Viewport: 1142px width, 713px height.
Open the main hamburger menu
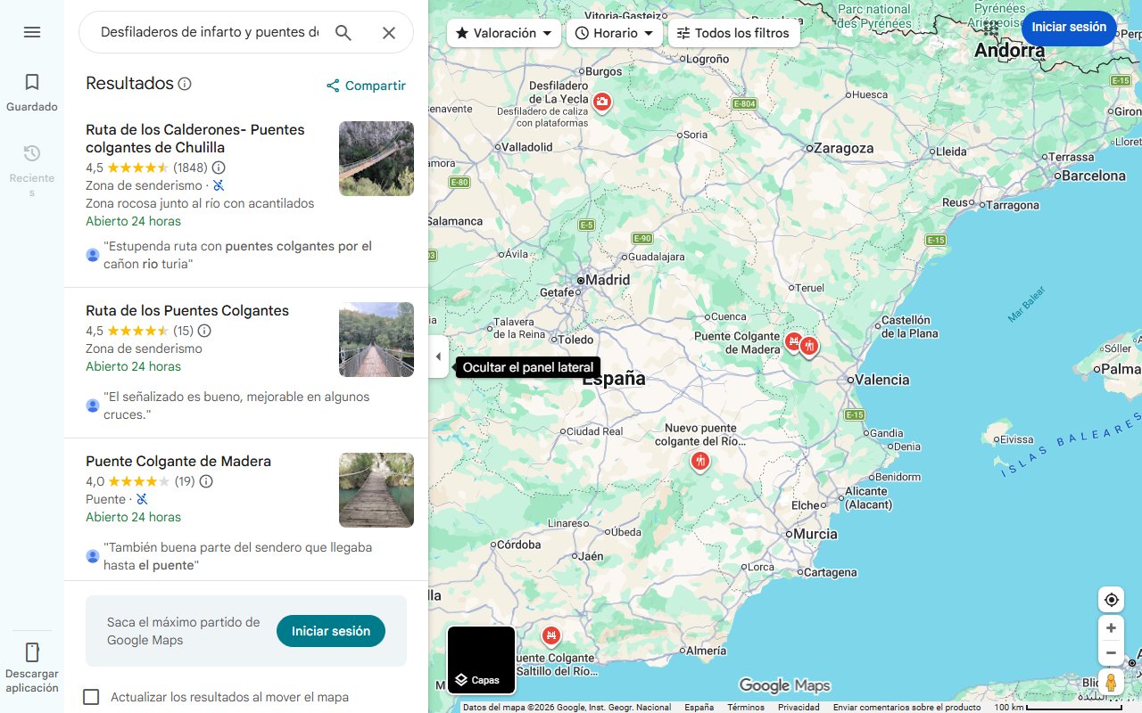click(x=32, y=32)
